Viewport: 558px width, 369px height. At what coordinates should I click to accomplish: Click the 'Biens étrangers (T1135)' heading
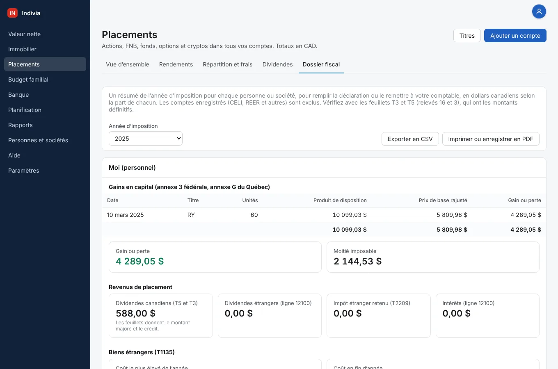[142, 352]
